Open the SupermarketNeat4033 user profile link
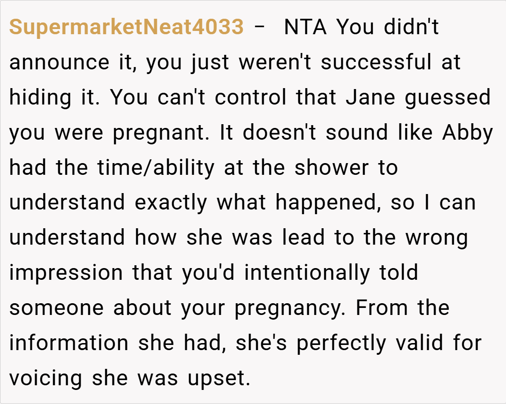 click(x=126, y=28)
